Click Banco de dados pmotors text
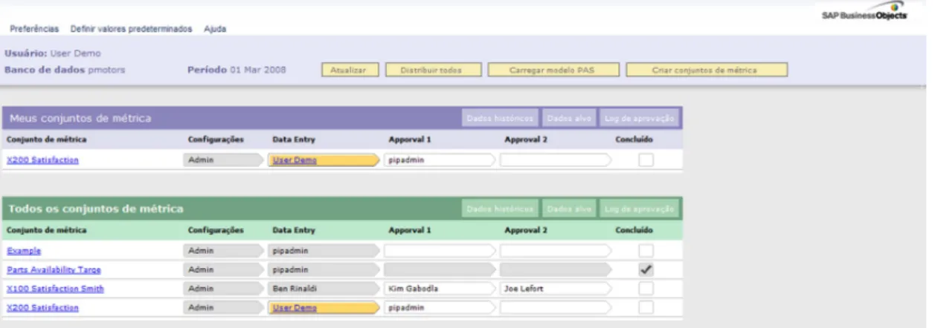Screen dimensions: 935x328 [x=65, y=70]
